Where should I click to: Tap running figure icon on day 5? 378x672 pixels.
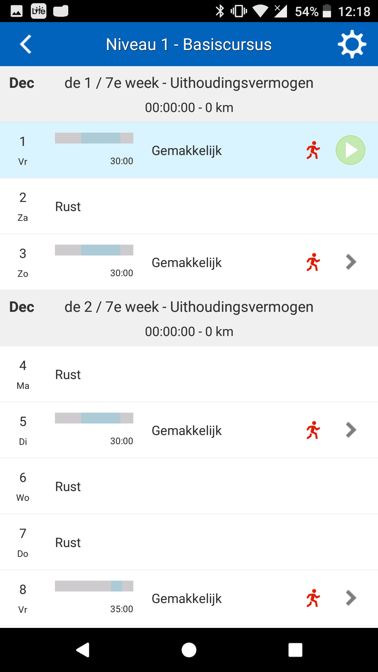(x=313, y=430)
